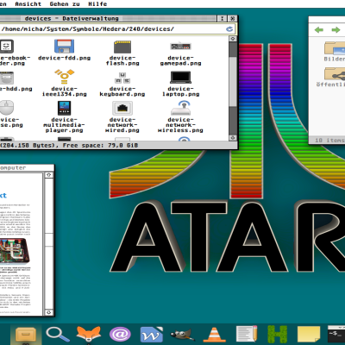Open the Ansicht menu

click(28, 4)
